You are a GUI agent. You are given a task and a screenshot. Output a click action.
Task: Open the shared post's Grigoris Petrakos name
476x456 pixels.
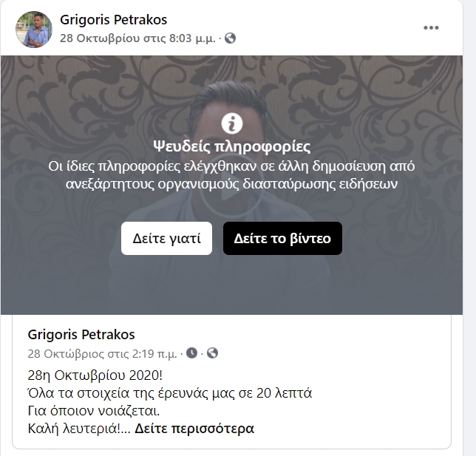coord(81,335)
